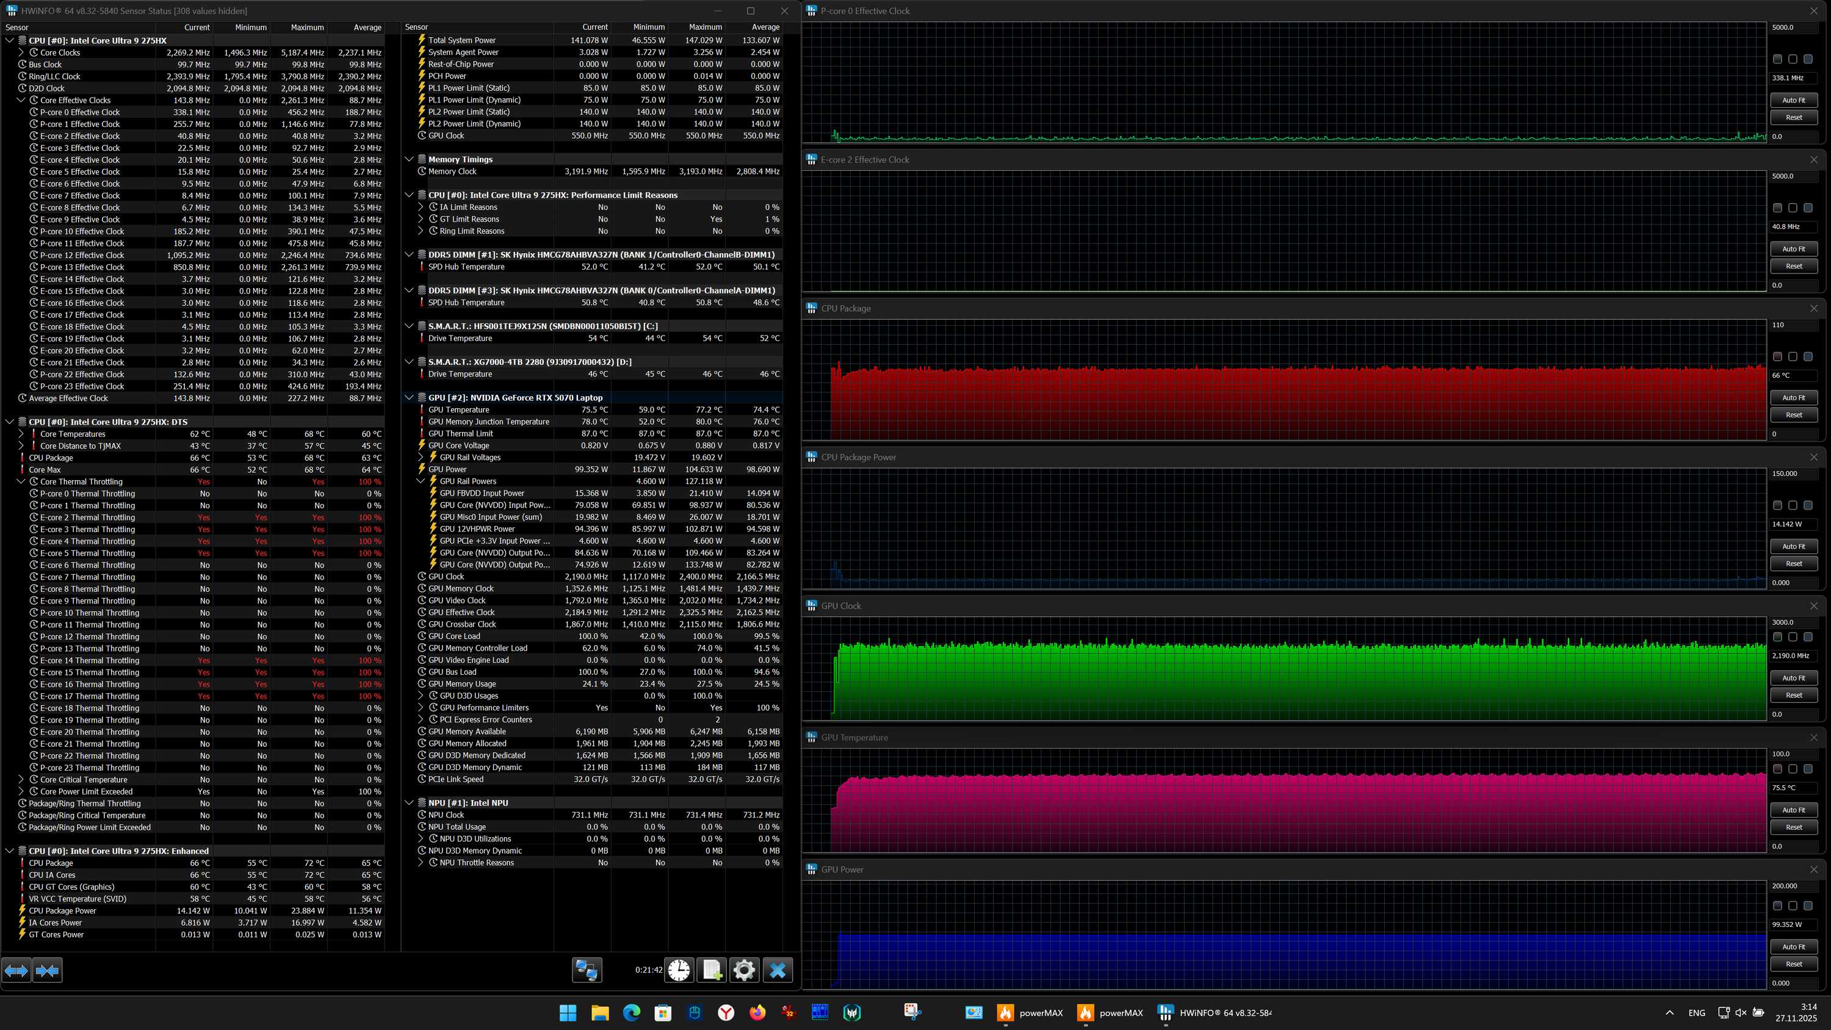Screen dimensions: 1831x1030
Task: Click the blue swatch box in GPU Temperature graph
Action: (x=1808, y=769)
